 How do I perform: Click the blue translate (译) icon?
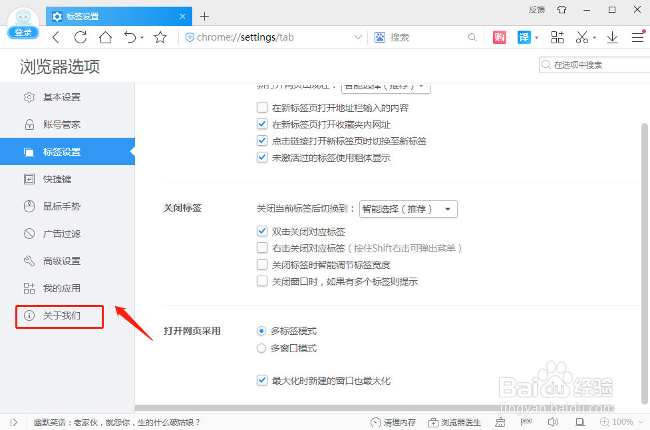524,37
